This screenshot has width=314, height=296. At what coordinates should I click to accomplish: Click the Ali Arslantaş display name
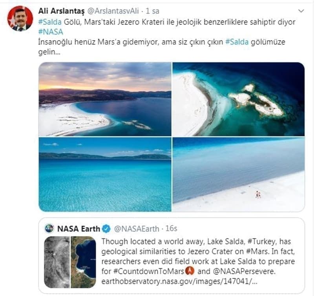point(62,11)
